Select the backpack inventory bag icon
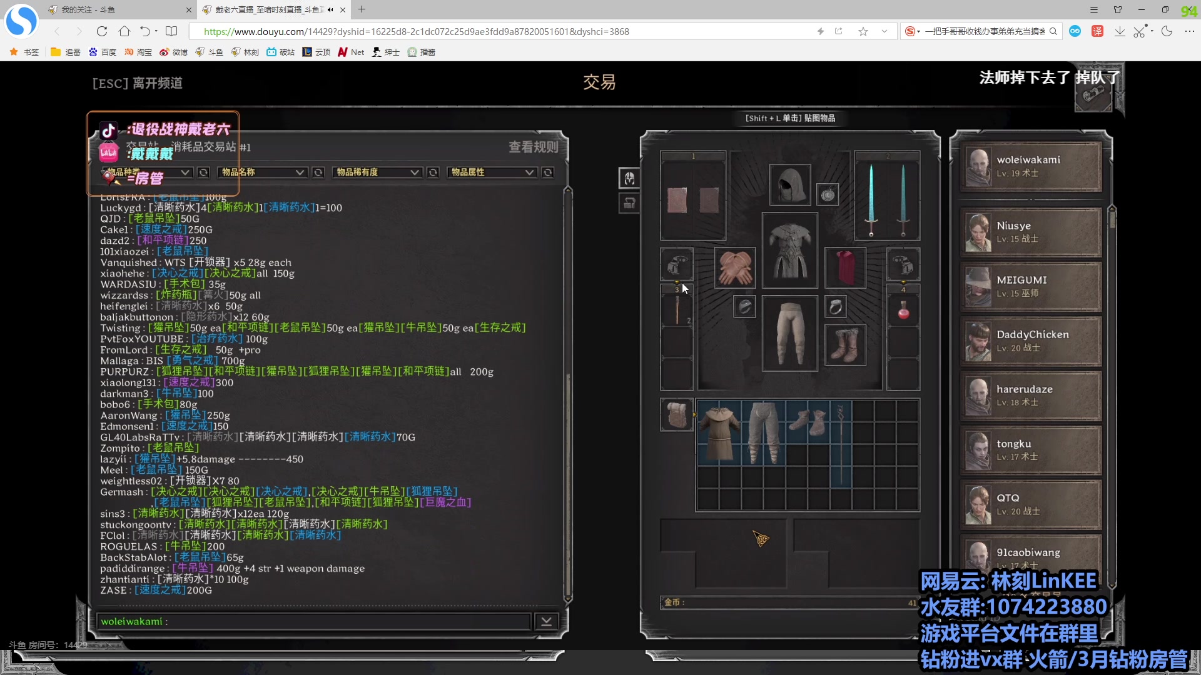 click(x=676, y=414)
